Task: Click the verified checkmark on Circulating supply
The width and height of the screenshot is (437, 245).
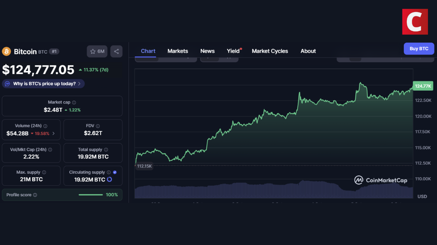Action: point(115,172)
